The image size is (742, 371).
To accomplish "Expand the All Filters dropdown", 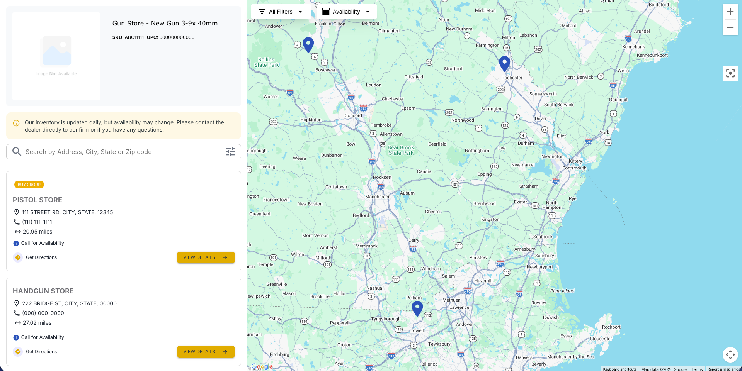I will point(281,12).
